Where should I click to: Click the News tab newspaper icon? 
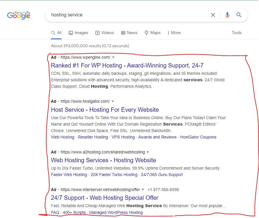point(123,33)
